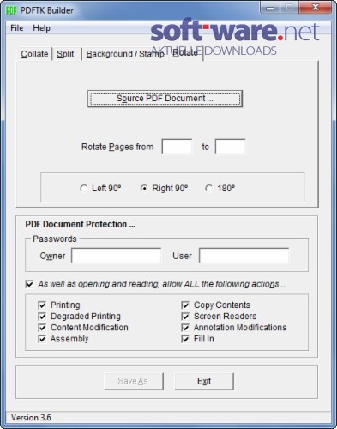Screen dimensions: 337x429
Task: Click the PDFTK Builder title bar icon
Action: pyautogui.click(x=11, y=10)
